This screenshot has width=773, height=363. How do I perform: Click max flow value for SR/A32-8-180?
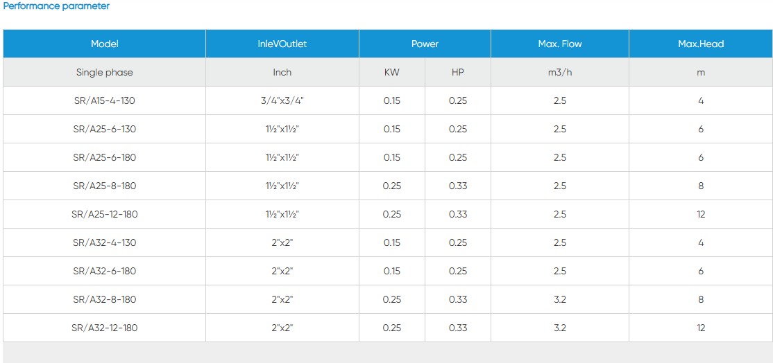559,299
